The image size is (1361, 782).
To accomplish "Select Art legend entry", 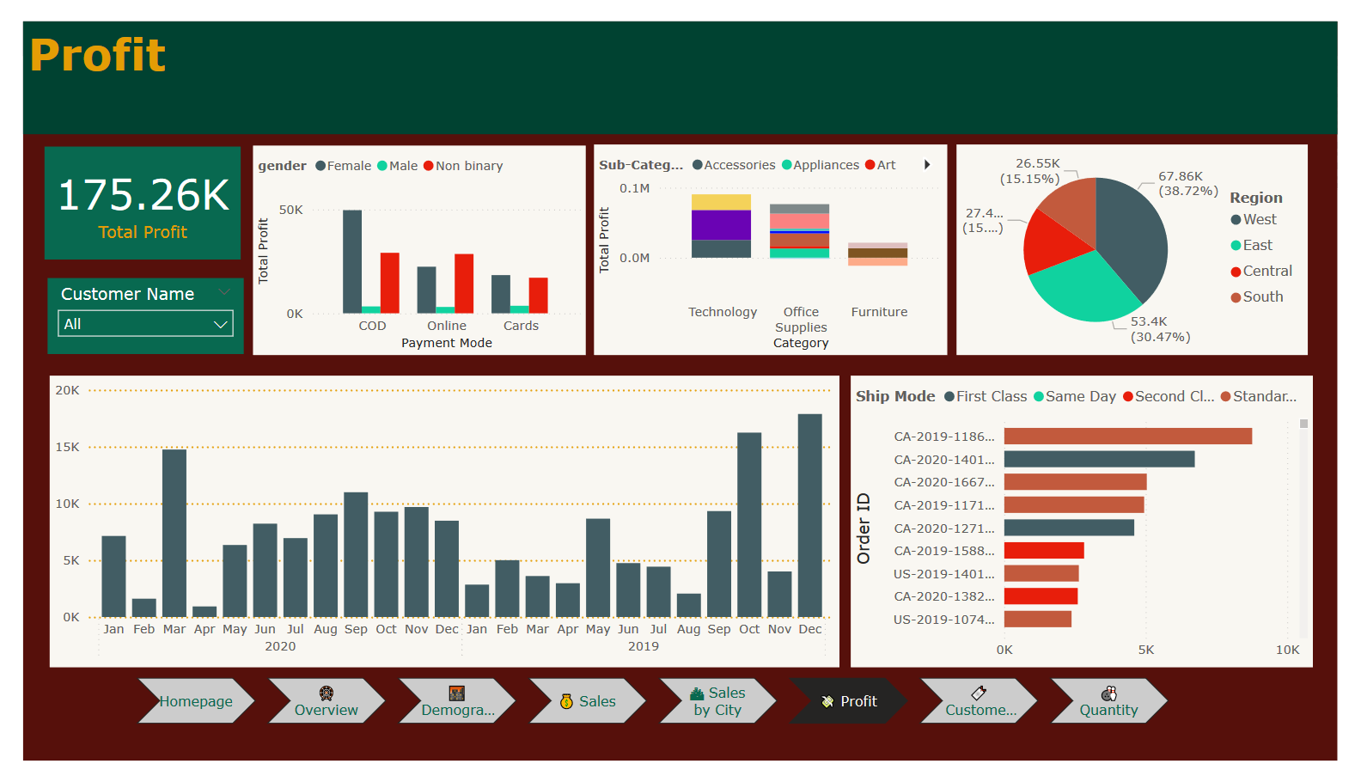I will (x=881, y=165).
